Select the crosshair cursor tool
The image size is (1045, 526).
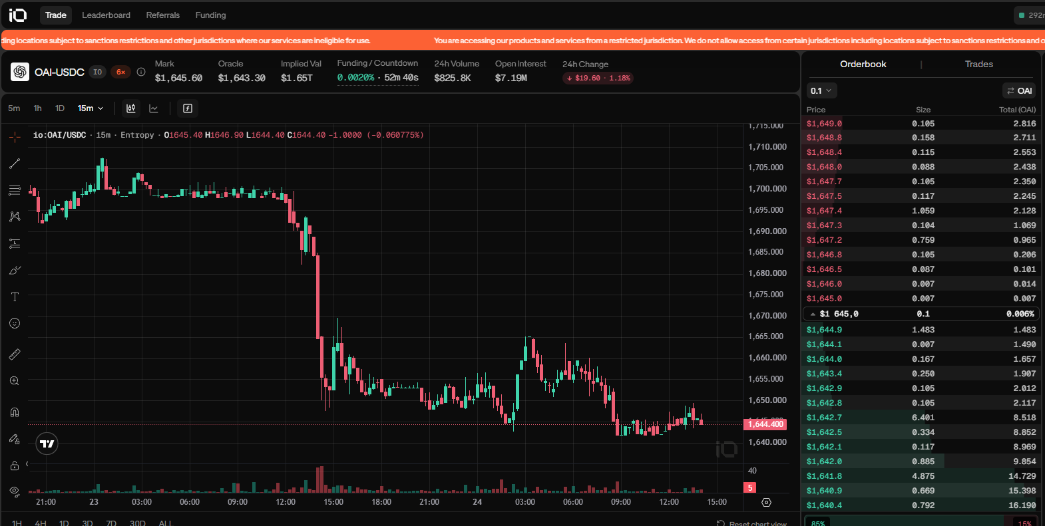15,137
